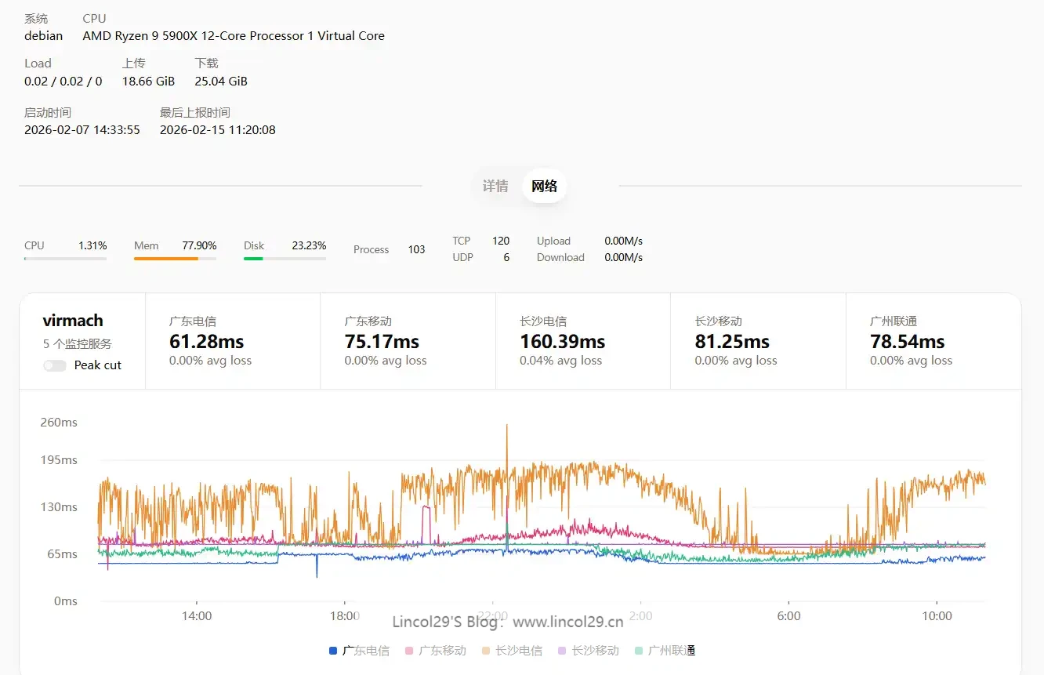
Task: Click the CPU 1.31% usage bar
Action: pyautogui.click(x=65, y=258)
